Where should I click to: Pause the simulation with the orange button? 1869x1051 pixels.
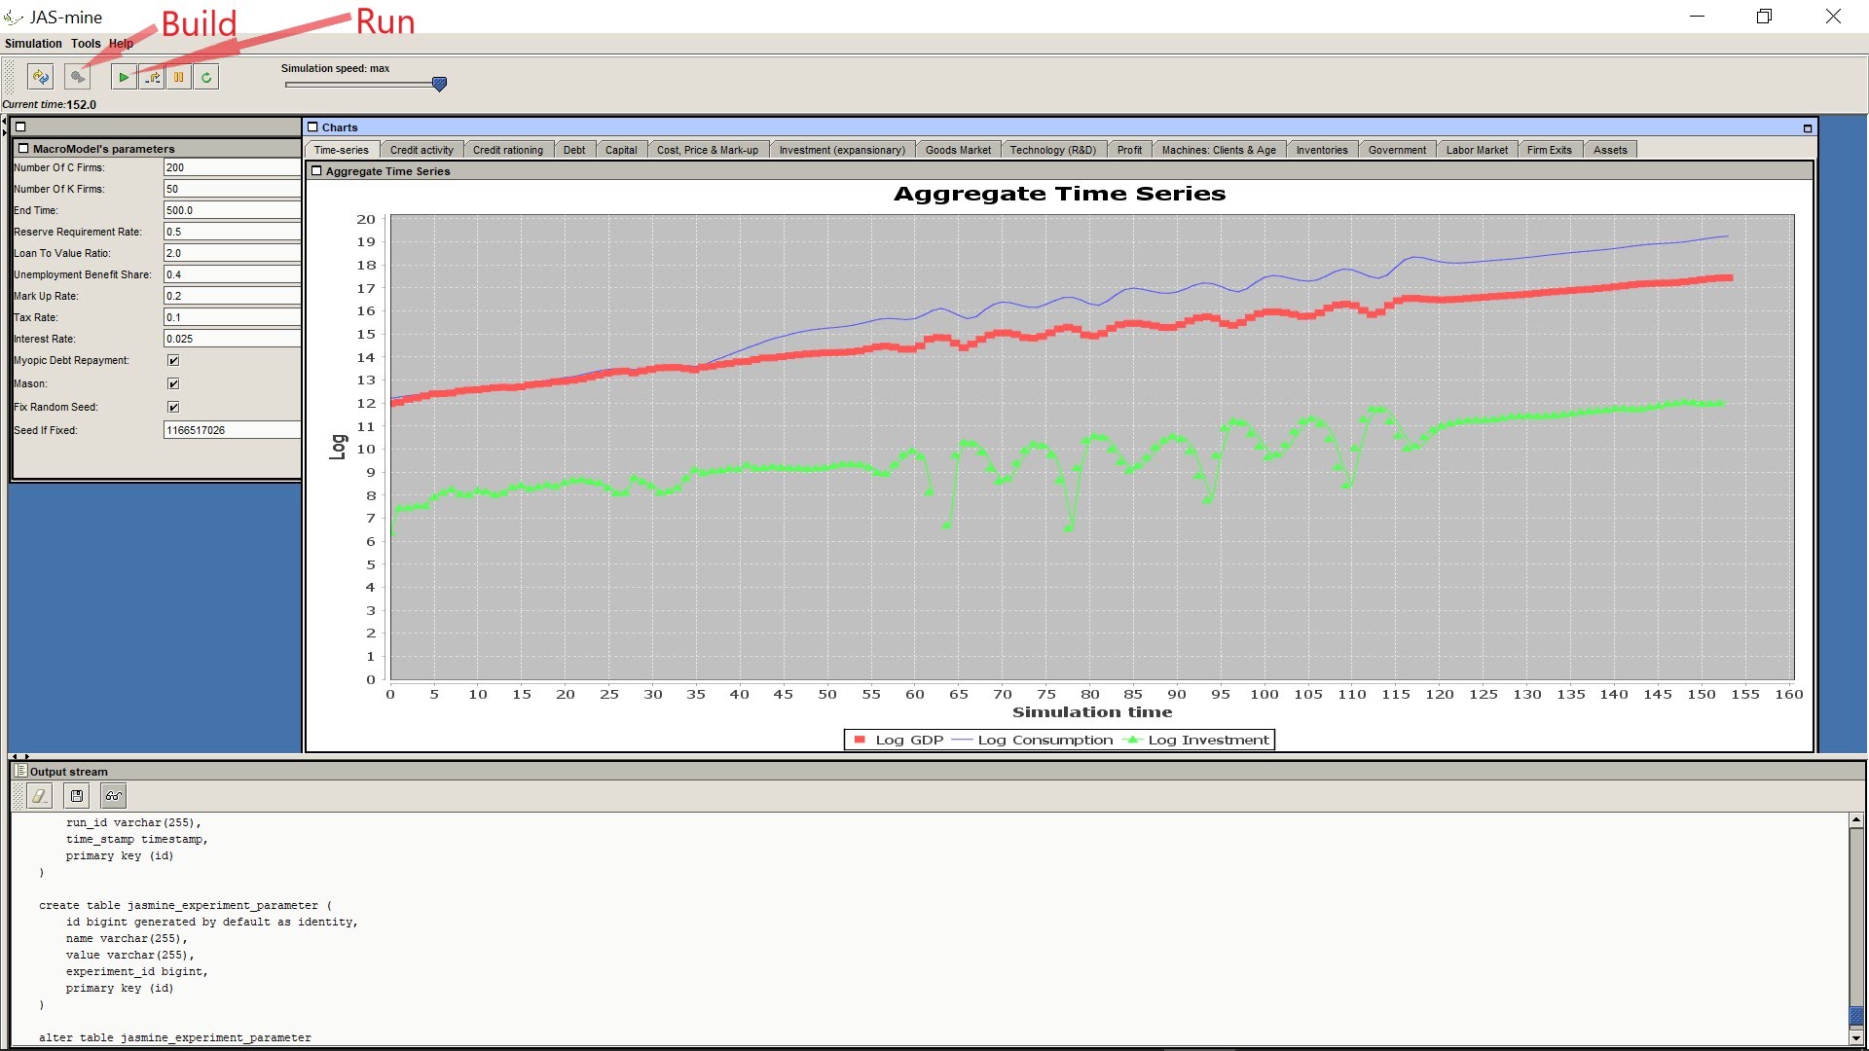179,77
